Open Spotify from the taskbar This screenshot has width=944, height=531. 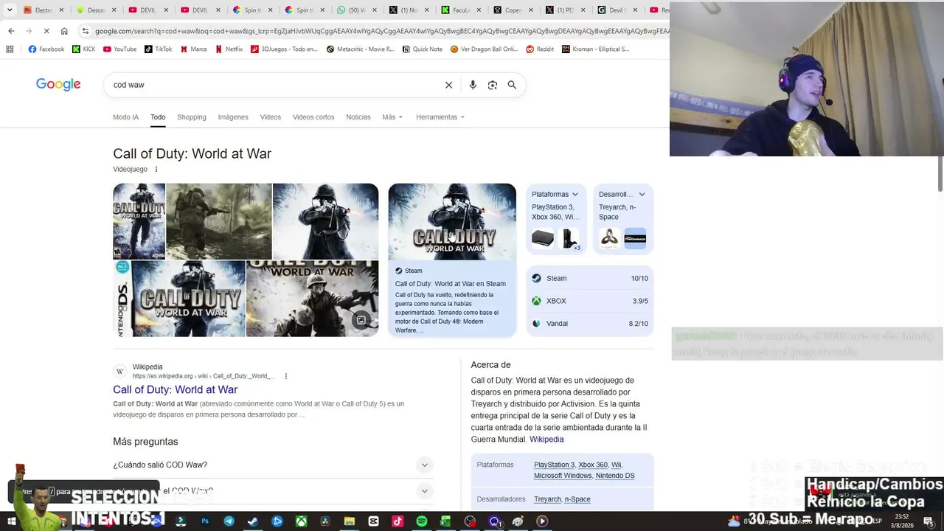click(421, 521)
